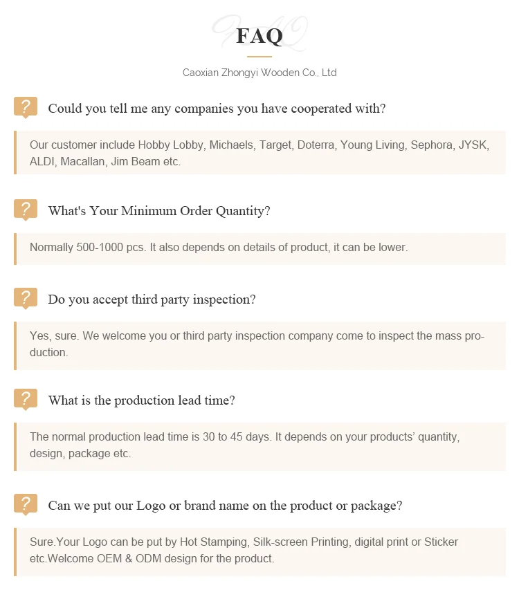The image size is (519, 608).
Task: Click the gold underline beneath FAQ title
Action: click(259, 56)
